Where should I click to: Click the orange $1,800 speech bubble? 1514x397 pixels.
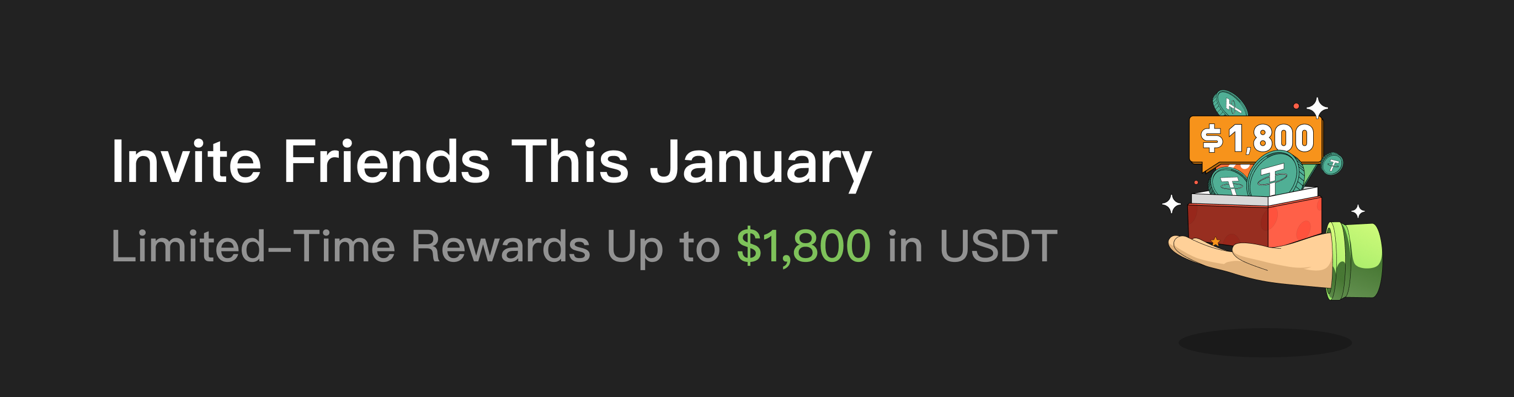(1256, 140)
